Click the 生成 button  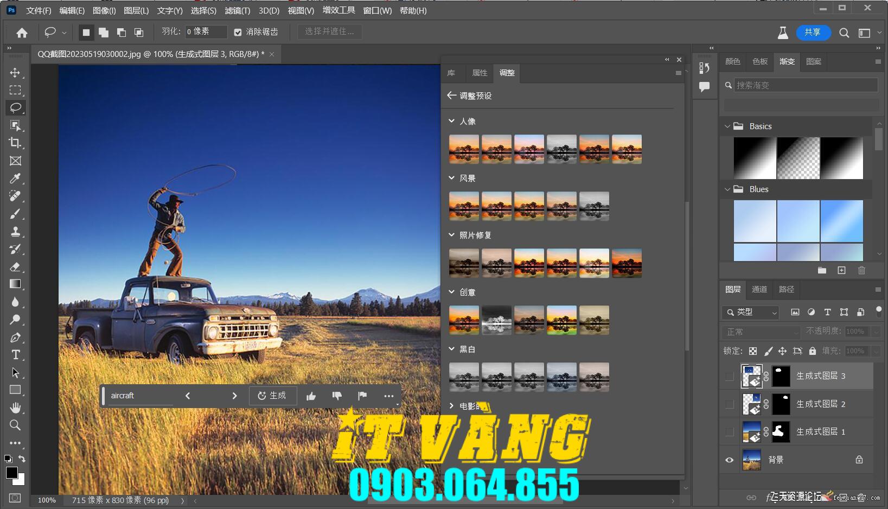point(273,396)
